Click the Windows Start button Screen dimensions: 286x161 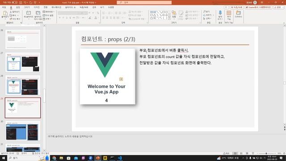pyautogui.click(x=4, y=158)
